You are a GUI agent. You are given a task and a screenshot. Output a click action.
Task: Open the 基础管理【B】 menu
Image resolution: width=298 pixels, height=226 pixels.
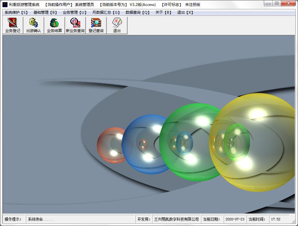pos(45,12)
